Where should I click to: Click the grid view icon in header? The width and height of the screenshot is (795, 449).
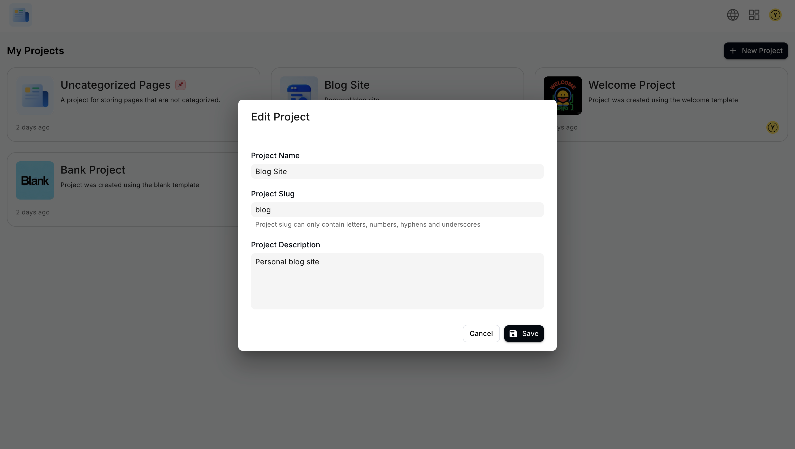click(x=754, y=15)
